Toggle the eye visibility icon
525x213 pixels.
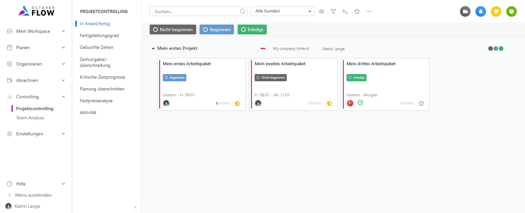point(322,11)
